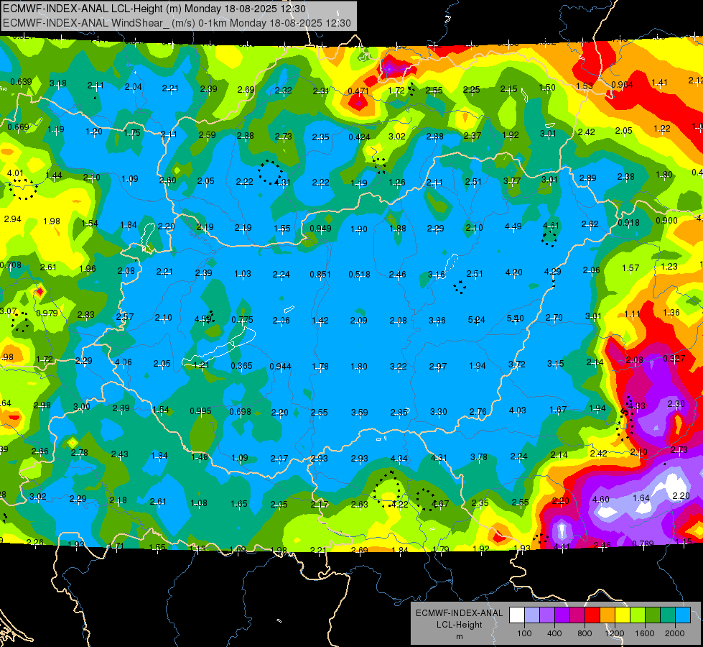703x647 pixels.
Task: Click the map value 5.40
Action: (x=515, y=318)
